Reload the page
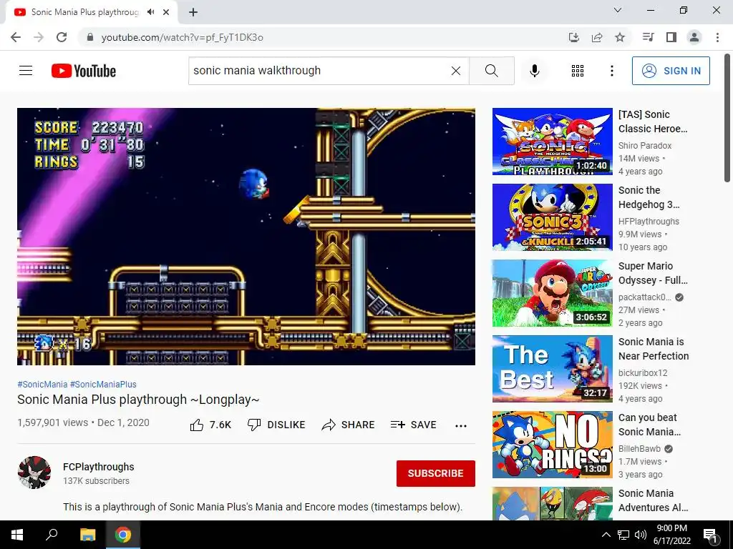 point(62,37)
